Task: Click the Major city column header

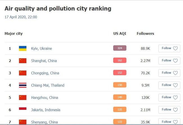Action: [14, 34]
